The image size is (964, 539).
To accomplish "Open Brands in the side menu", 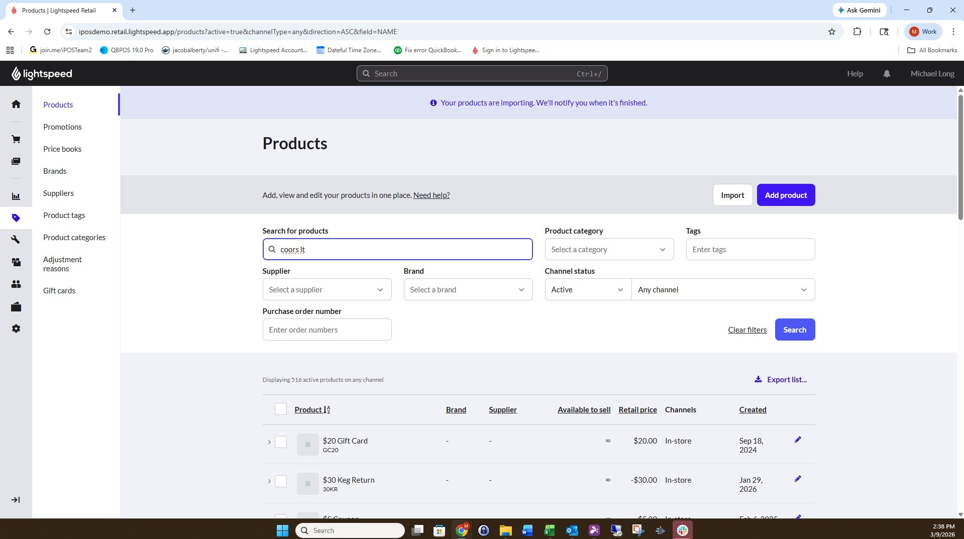I will tap(55, 171).
